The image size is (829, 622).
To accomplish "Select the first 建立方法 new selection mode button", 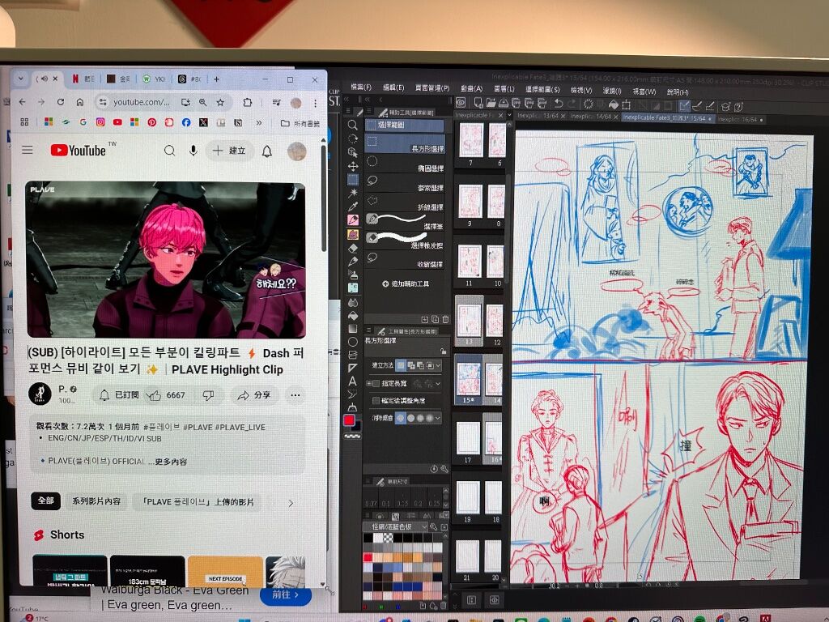I will (402, 365).
